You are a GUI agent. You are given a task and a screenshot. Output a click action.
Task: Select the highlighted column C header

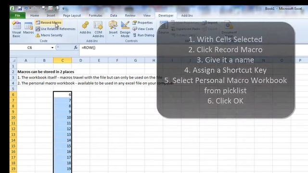click(63, 61)
